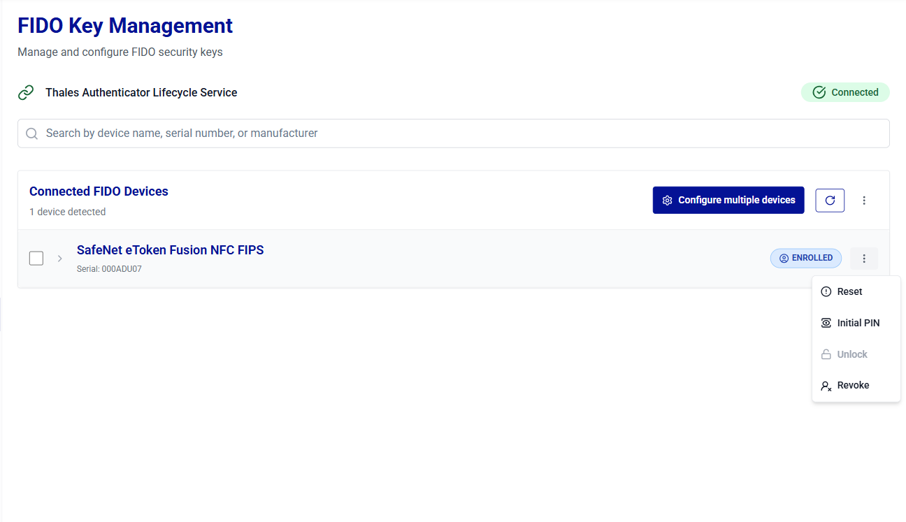Choose Revoke from the device menu
The width and height of the screenshot is (906, 522).
click(856, 385)
